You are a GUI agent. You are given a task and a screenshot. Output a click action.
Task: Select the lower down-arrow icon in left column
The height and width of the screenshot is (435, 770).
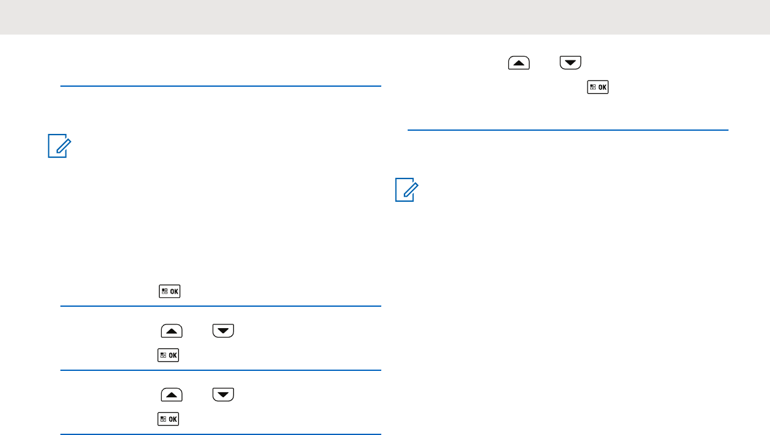pyautogui.click(x=223, y=395)
